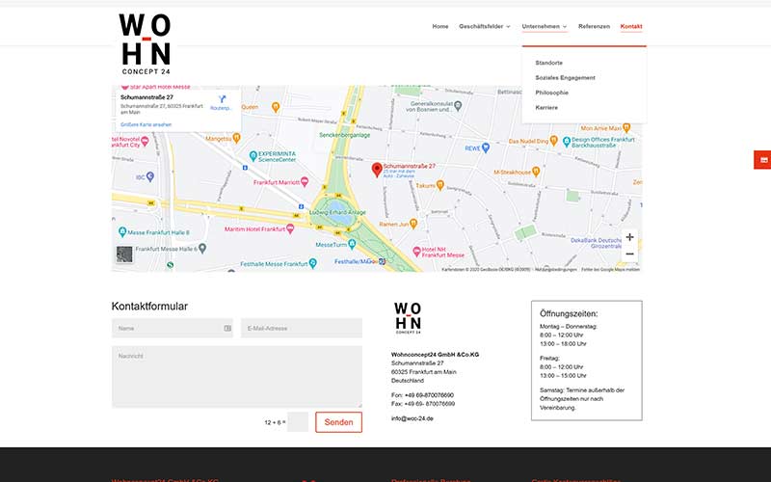Click the red Schumannstraße 27 map pin
Image resolution: width=771 pixels, height=482 pixels.
click(377, 170)
